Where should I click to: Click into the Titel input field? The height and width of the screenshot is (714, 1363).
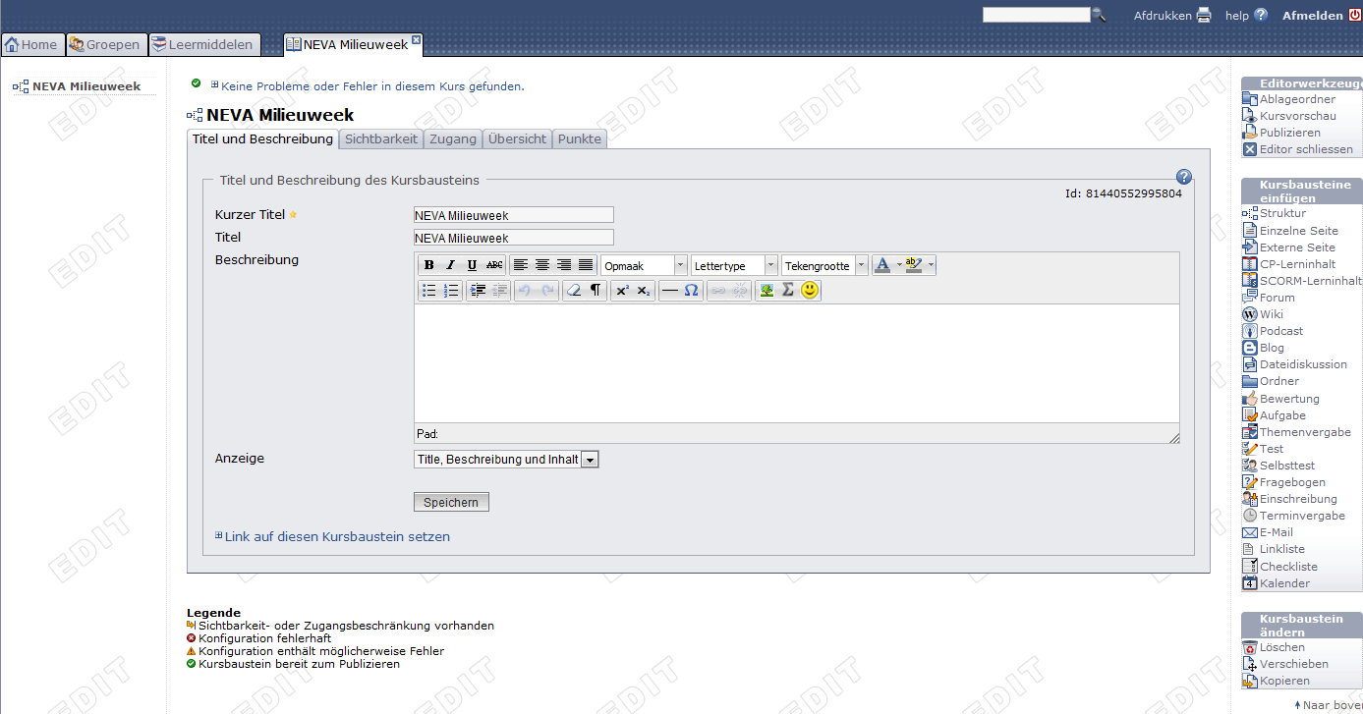click(x=514, y=238)
